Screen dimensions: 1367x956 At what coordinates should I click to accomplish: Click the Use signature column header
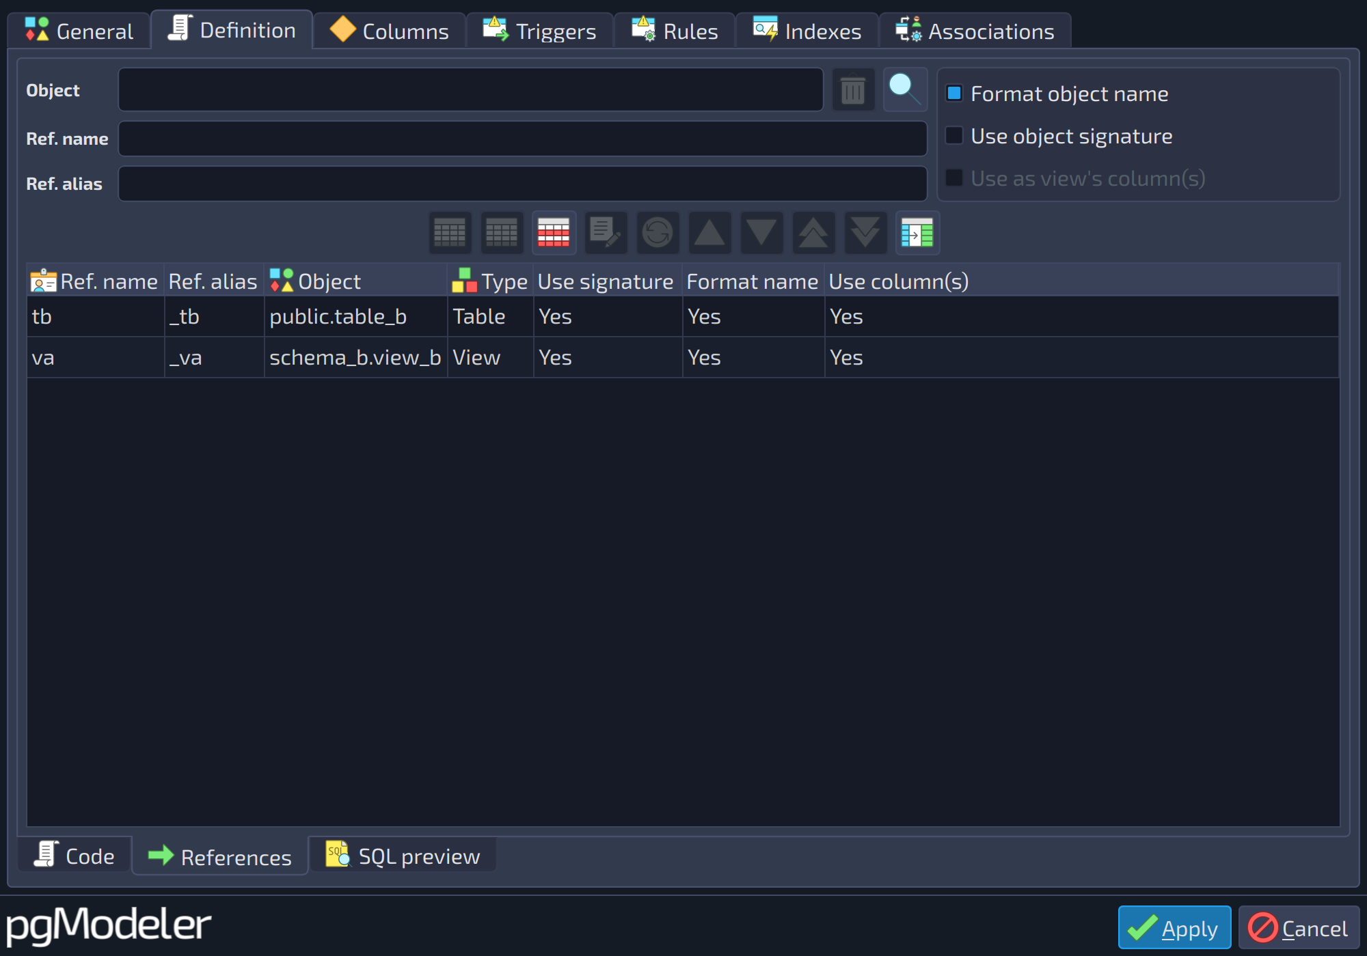pos(608,281)
